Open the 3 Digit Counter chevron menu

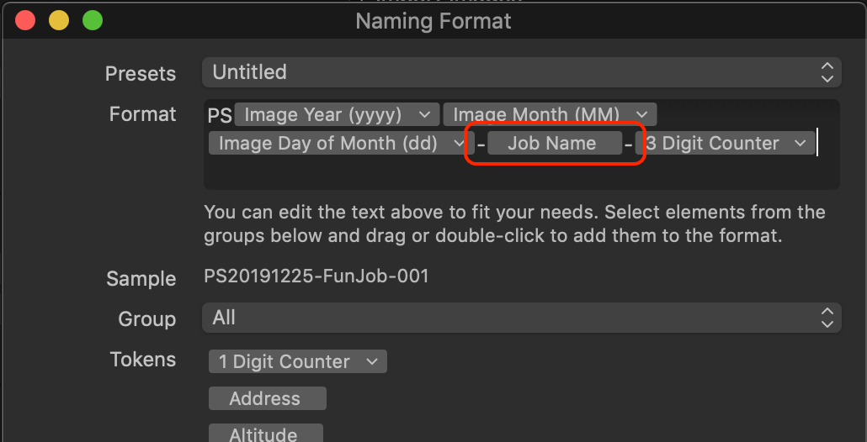(x=801, y=144)
